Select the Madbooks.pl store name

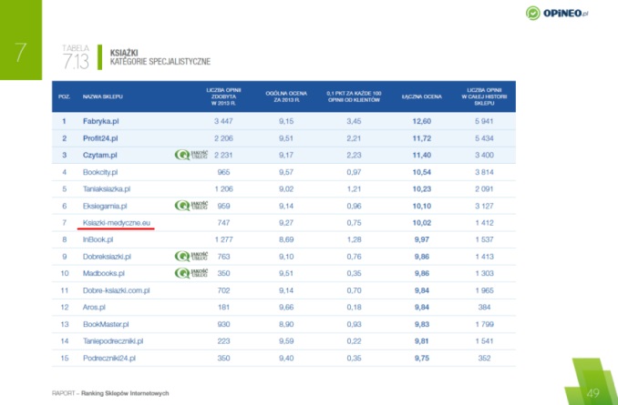104,273
